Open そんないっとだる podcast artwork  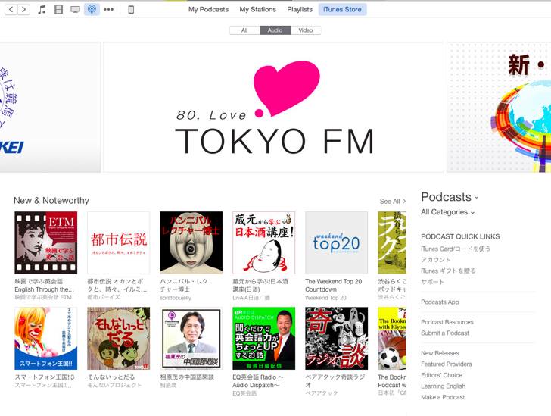118,339
